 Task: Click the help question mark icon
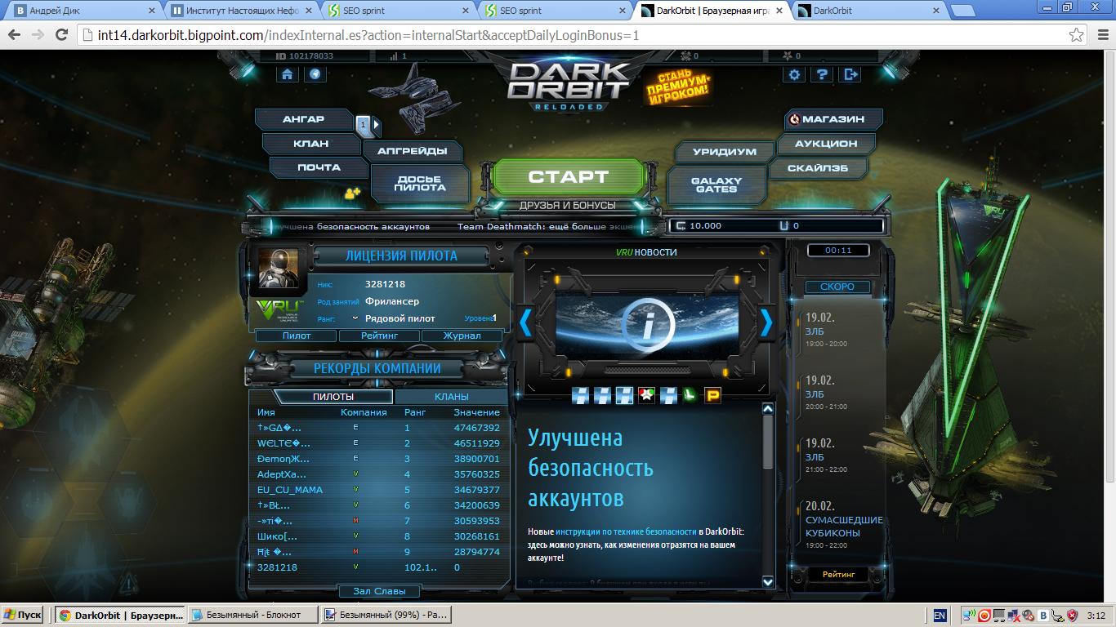(x=823, y=74)
